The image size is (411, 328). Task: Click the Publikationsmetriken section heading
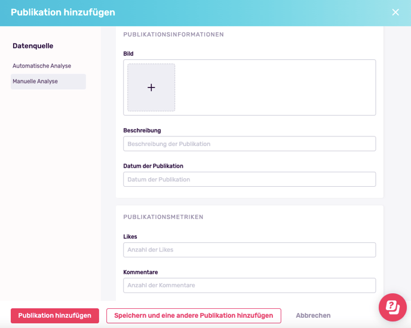(163, 217)
